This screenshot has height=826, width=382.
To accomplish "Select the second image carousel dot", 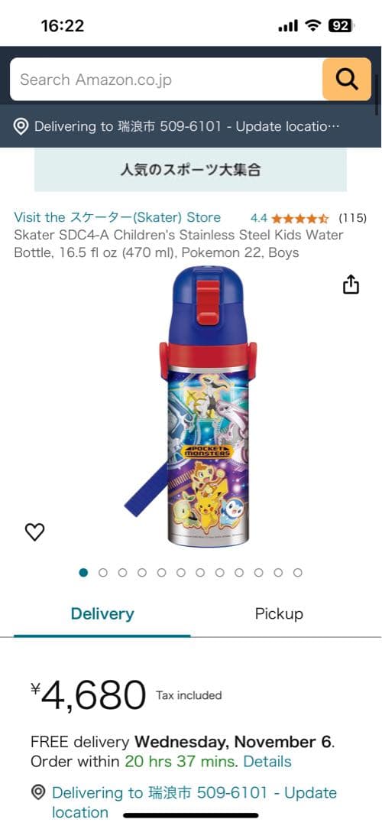I will (x=103, y=573).
